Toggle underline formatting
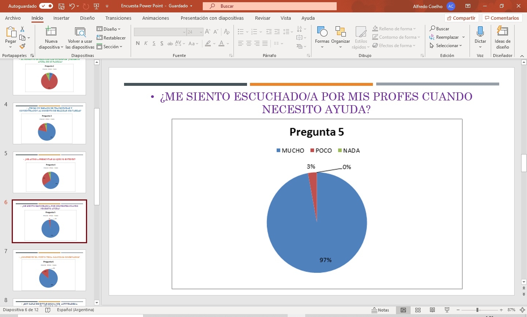The width and height of the screenshot is (527, 317). click(x=154, y=43)
